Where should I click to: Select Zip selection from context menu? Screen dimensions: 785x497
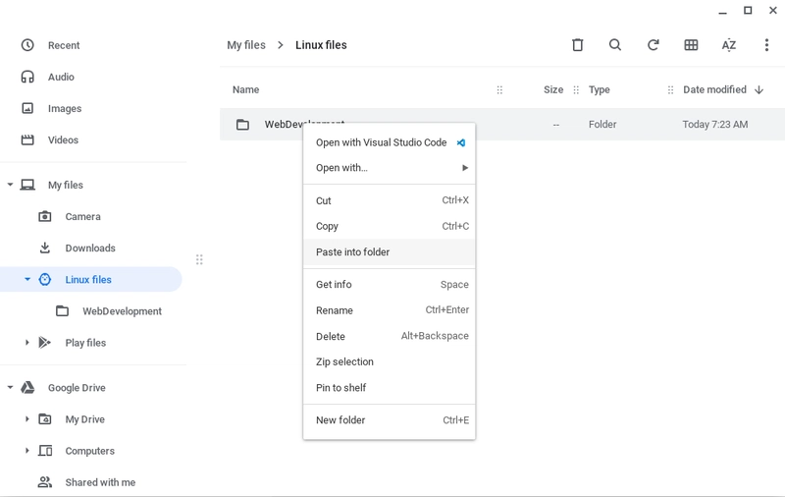pyautogui.click(x=344, y=361)
